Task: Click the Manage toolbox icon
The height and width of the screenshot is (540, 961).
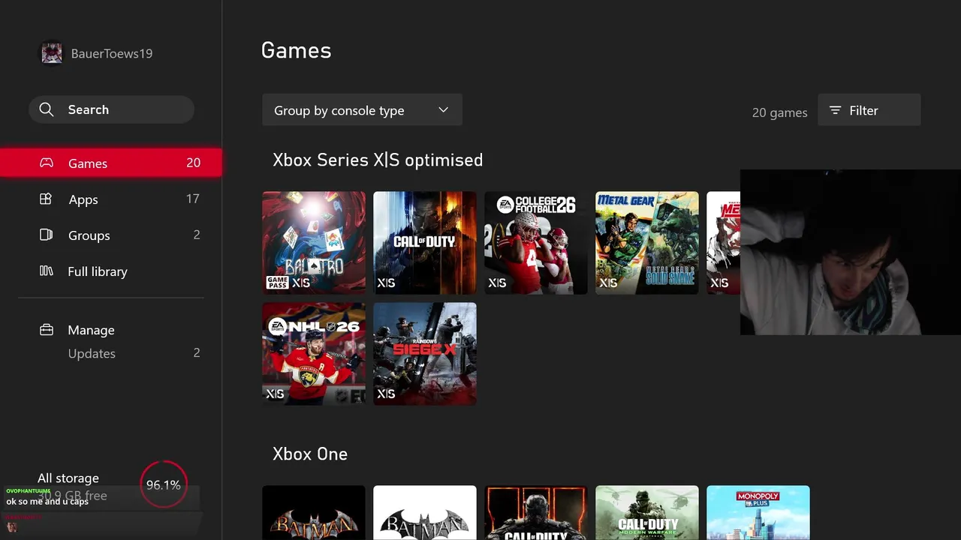Action: tap(47, 330)
